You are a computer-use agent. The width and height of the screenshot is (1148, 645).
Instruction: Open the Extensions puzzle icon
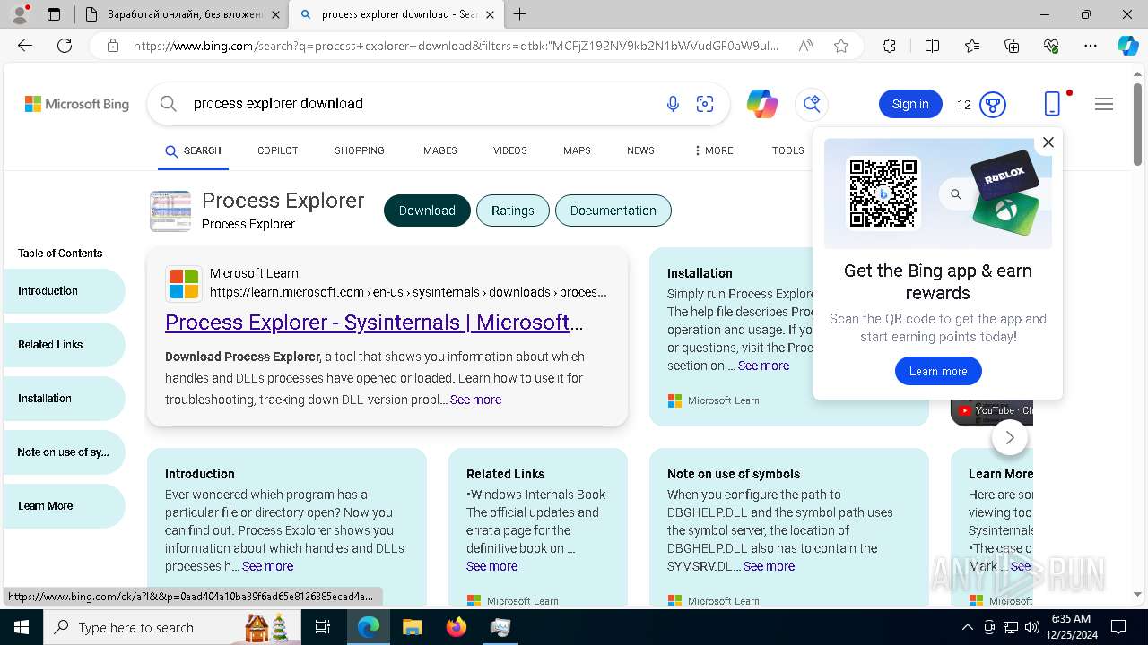(889, 46)
